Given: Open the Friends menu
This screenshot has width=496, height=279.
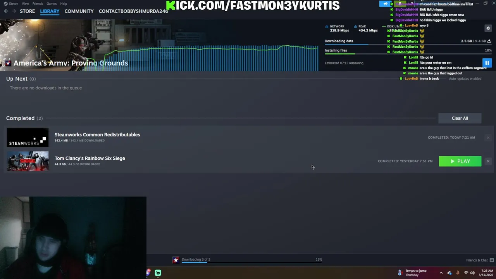Looking at the screenshot, I should tap(38, 3).
